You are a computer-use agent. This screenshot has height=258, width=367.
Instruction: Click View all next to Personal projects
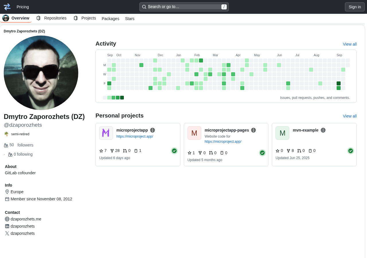350,116
